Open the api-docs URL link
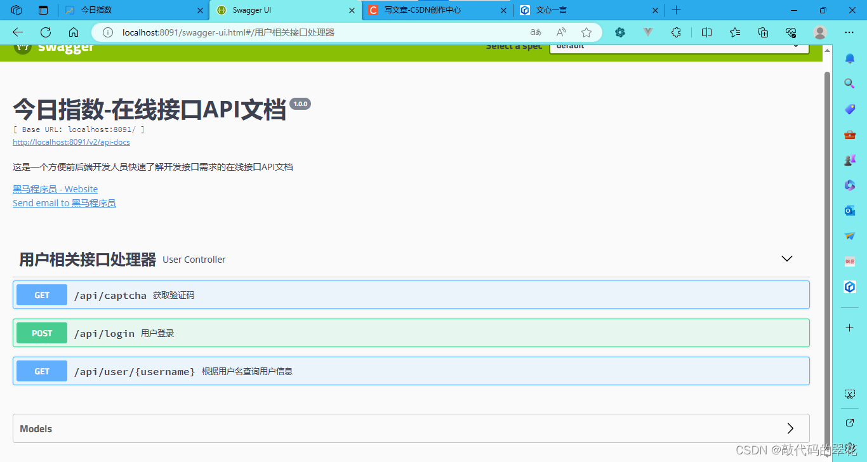 pyautogui.click(x=71, y=142)
